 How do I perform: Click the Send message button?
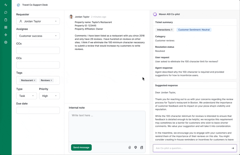81,147
